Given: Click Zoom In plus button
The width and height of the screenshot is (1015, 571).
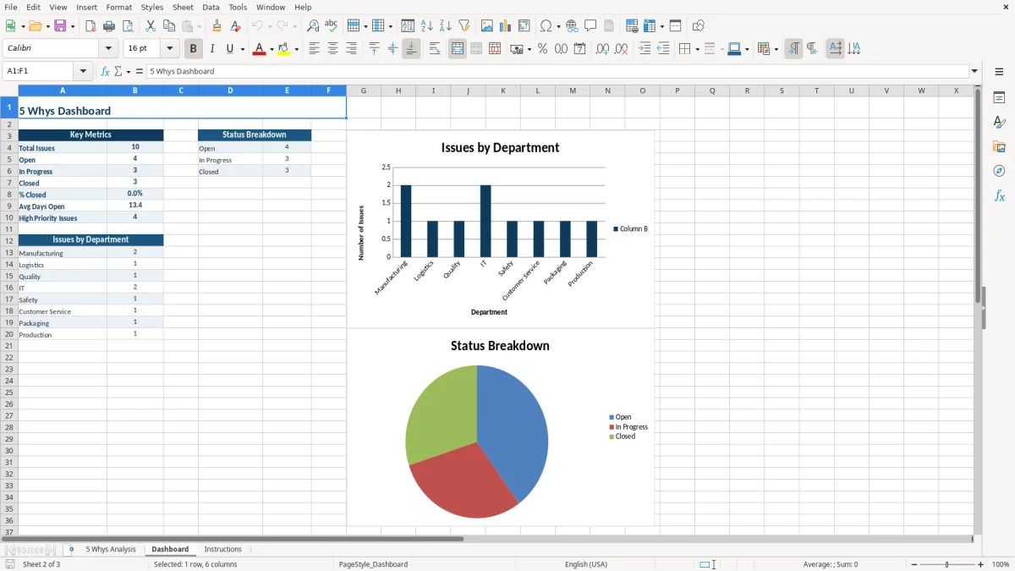Looking at the screenshot, I should pyautogui.click(x=981, y=564).
